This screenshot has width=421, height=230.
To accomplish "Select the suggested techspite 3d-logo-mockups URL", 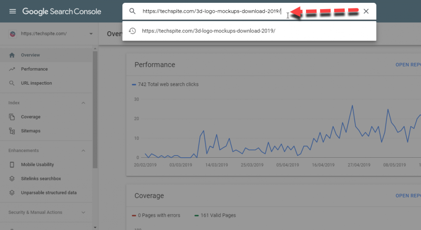I will pos(249,31).
